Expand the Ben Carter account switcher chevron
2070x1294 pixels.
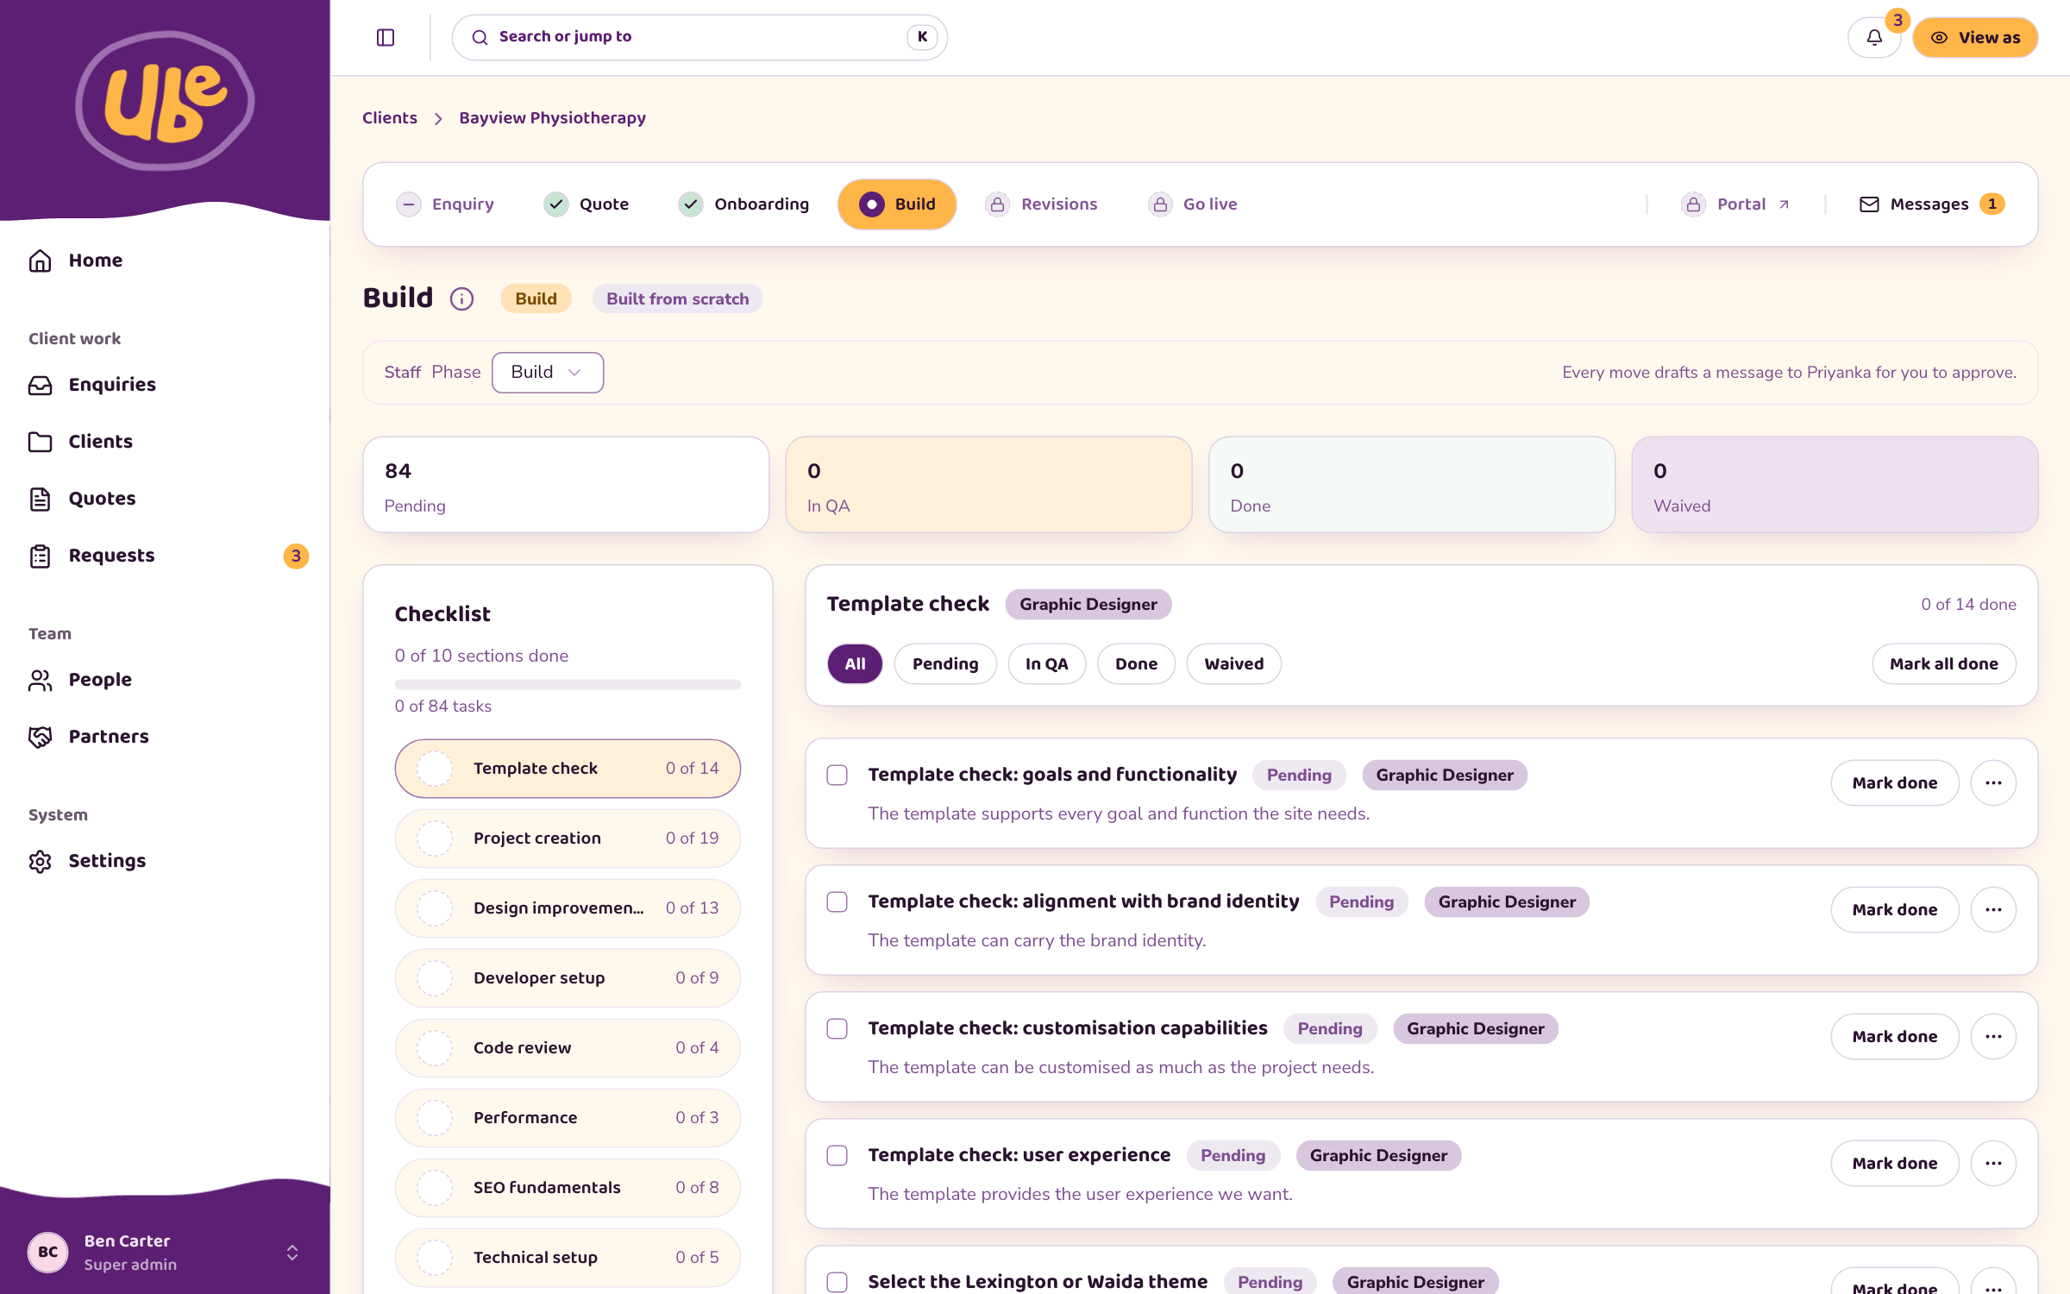tap(292, 1253)
